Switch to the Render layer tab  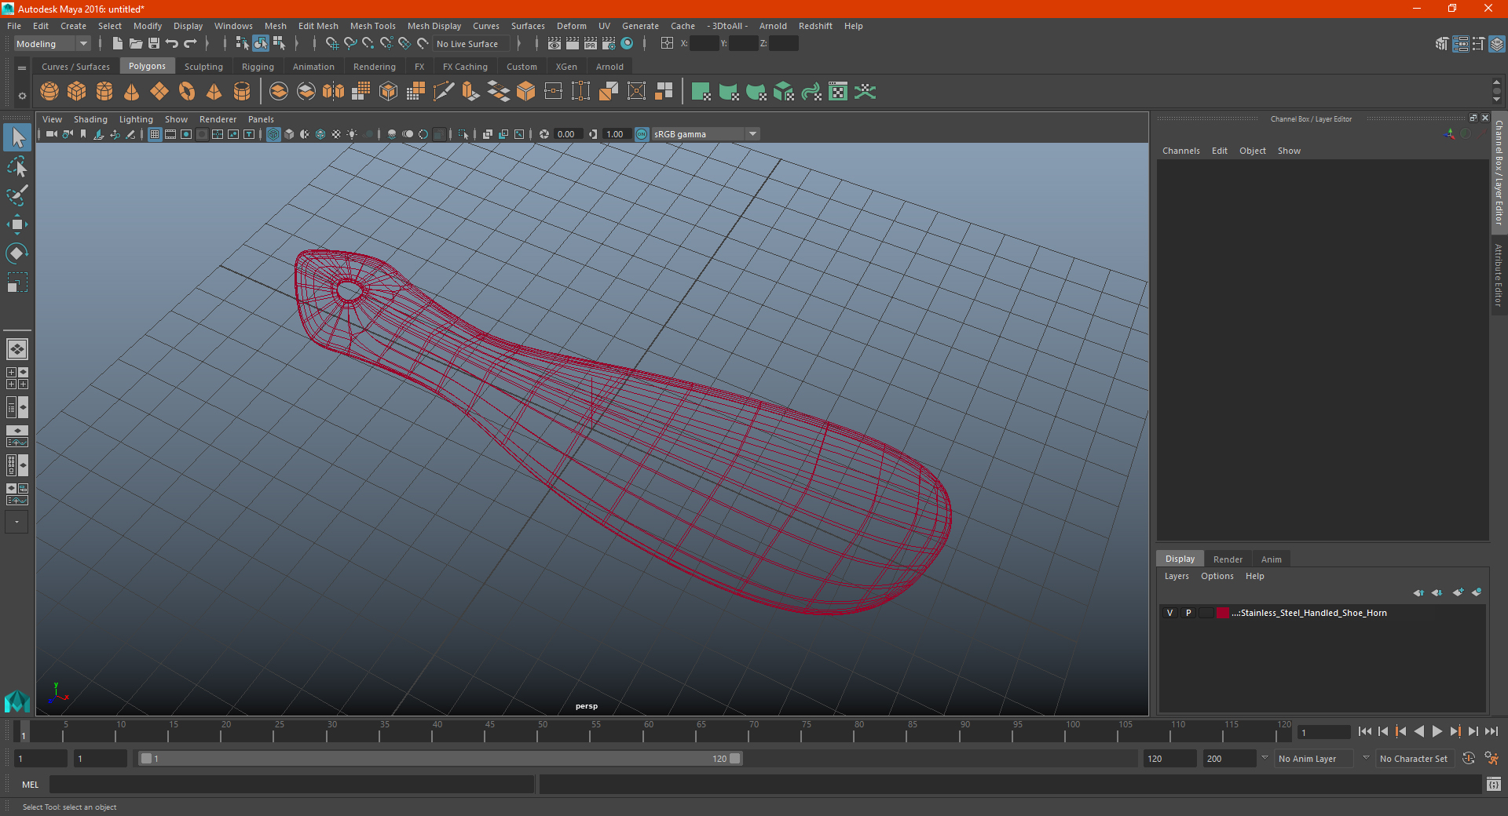click(x=1228, y=559)
